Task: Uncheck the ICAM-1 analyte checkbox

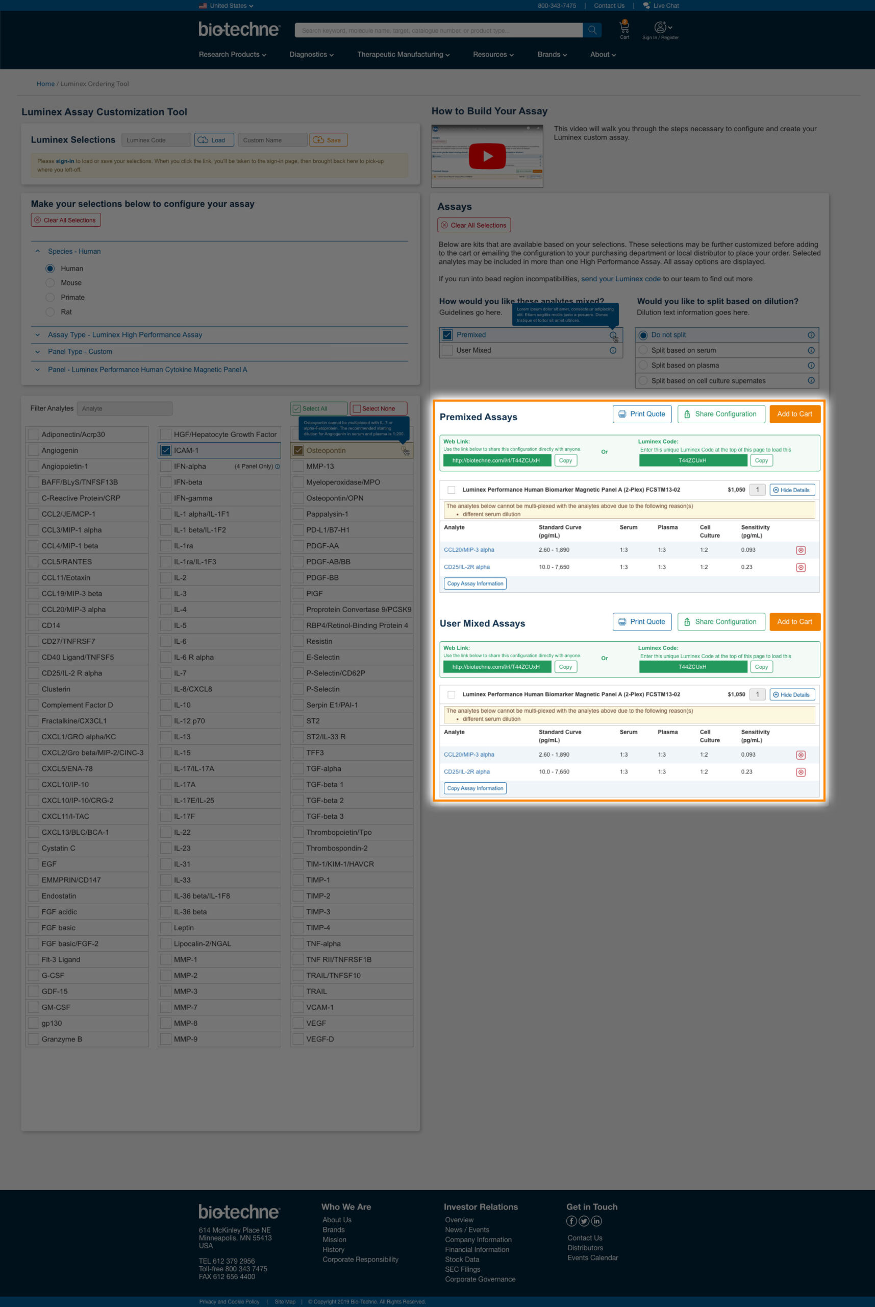Action: coord(166,450)
